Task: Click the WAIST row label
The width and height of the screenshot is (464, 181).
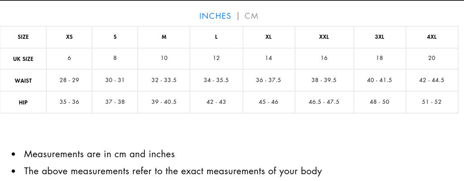Action: pyautogui.click(x=23, y=81)
